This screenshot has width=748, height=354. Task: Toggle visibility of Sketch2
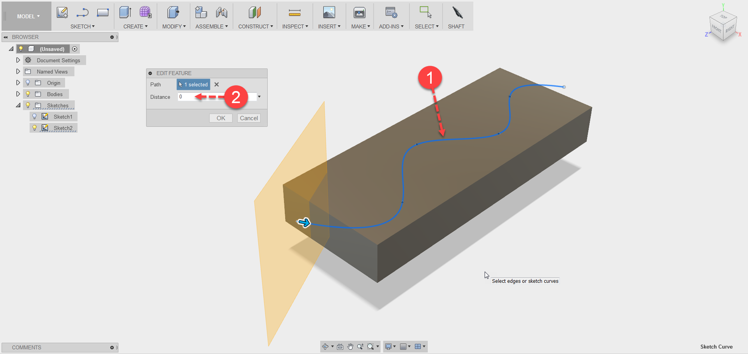coord(35,128)
